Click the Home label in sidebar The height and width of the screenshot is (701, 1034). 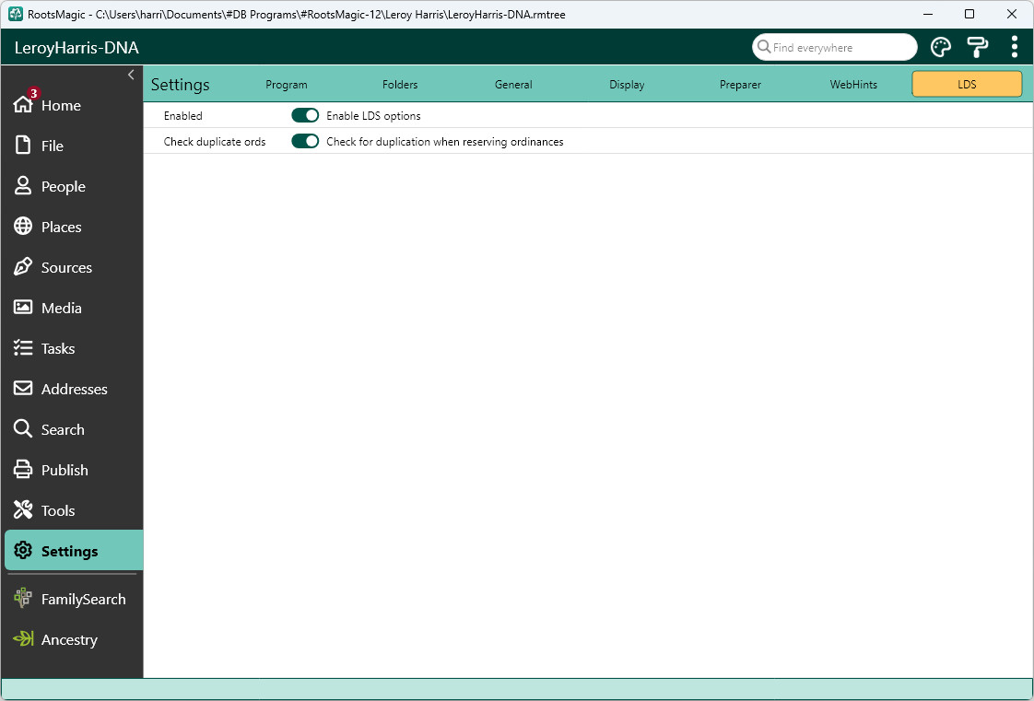[61, 105]
